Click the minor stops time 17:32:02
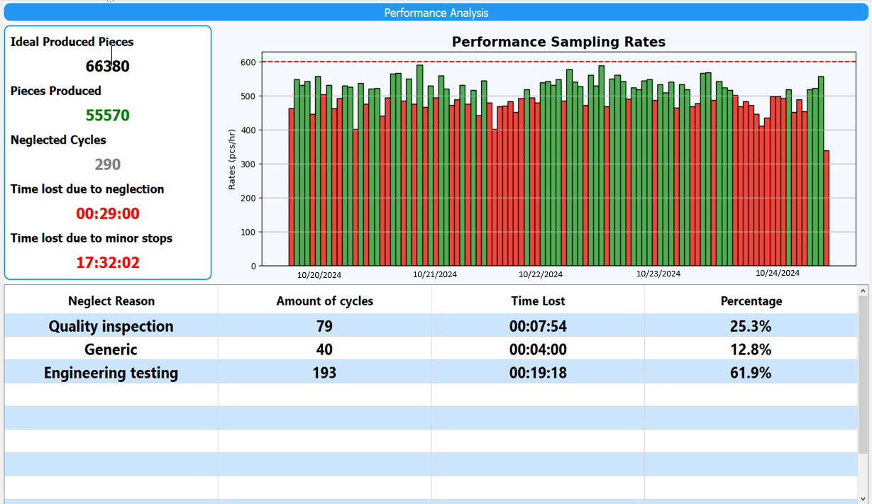 coord(108,263)
